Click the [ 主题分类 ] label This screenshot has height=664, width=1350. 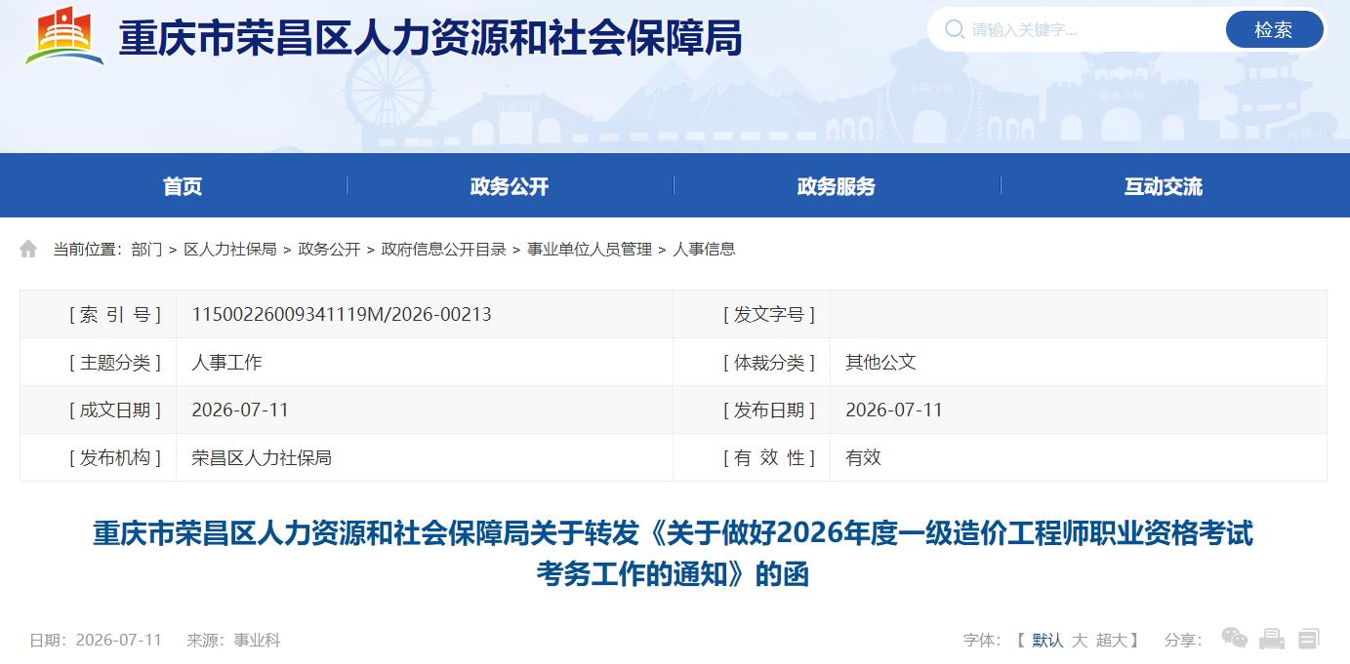115,363
